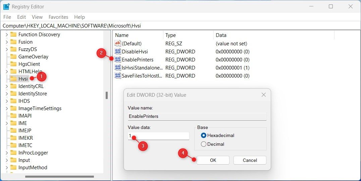
Task: Click the EnablePrinters DWORD value icon
Action: tap(118, 59)
